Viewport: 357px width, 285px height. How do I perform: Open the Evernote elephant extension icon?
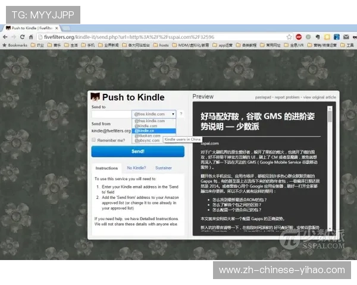318,37
